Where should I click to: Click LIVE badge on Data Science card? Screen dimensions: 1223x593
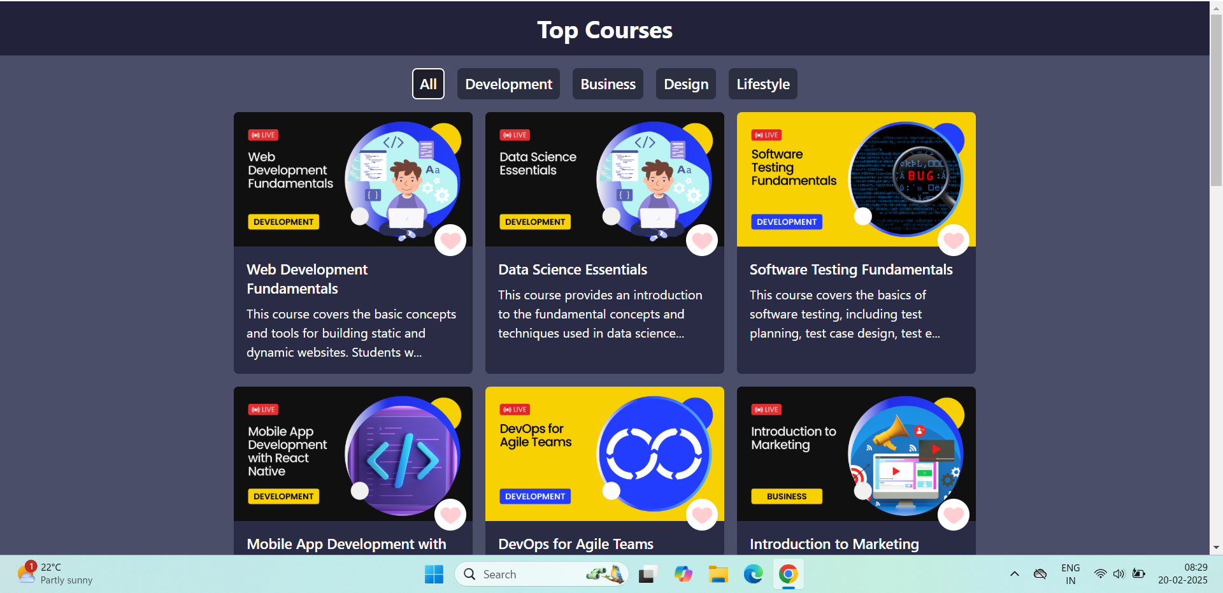click(x=515, y=135)
